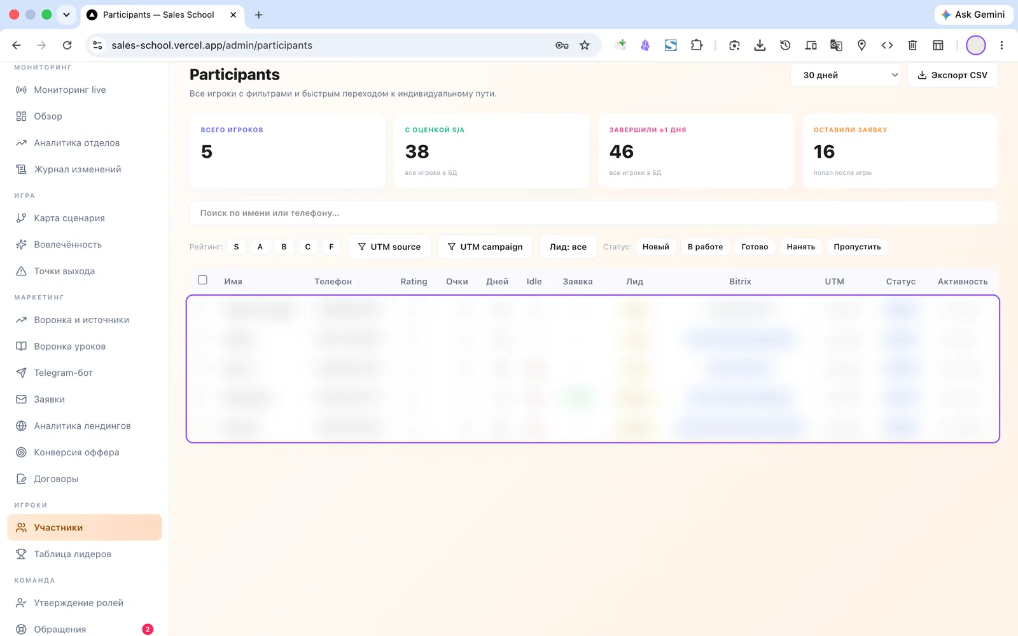Click the Всего игроков card
This screenshot has height=636, width=1018.
[x=288, y=151]
